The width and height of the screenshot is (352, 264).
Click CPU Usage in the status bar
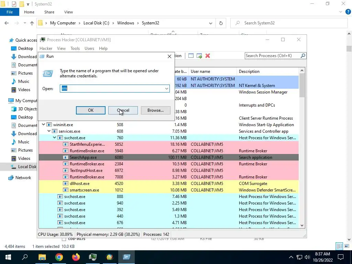(x=55, y=234)
